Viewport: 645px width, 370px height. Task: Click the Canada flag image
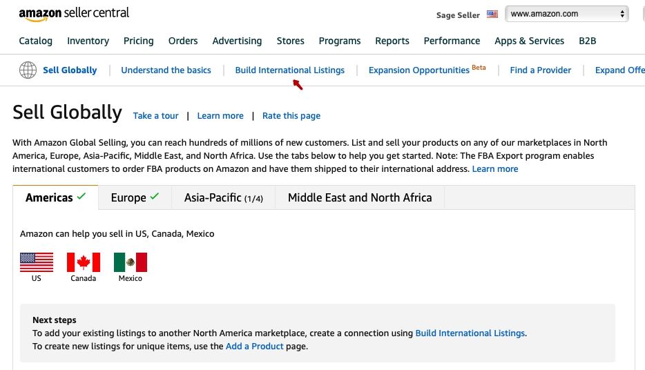(x=84, y=262)
